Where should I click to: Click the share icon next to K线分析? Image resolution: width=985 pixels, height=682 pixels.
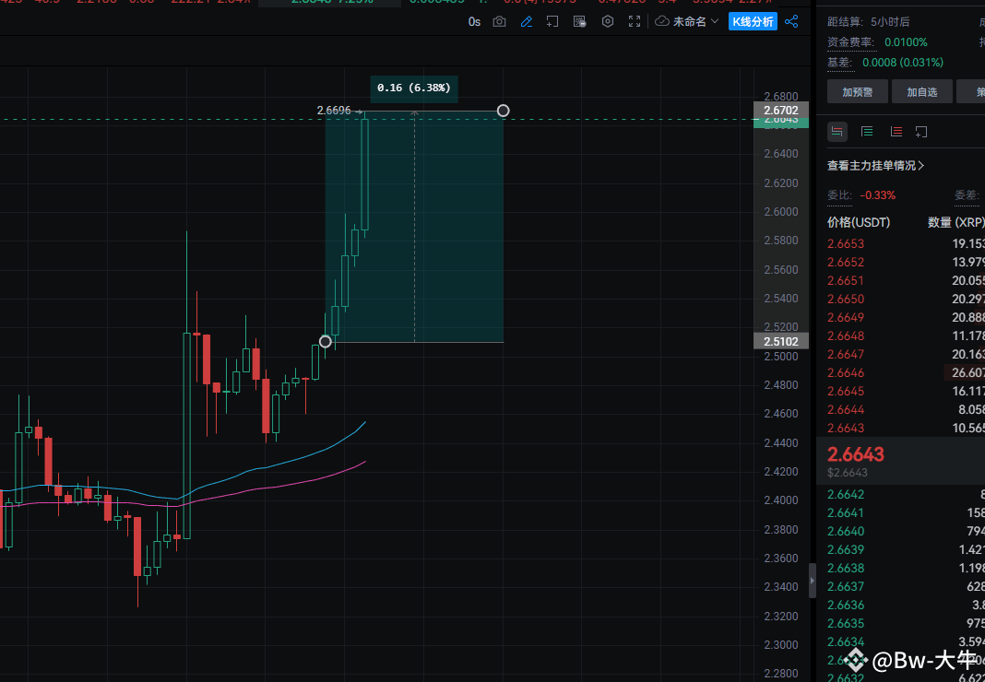(791, 21)
